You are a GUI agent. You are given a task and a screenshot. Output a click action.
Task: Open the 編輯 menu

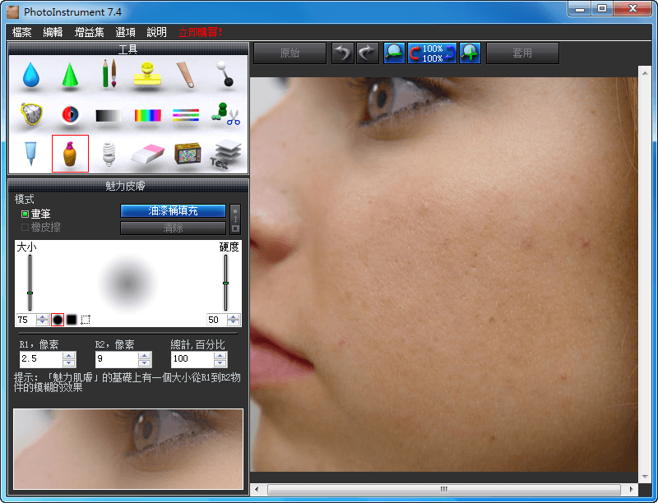(x=53, y=32)
